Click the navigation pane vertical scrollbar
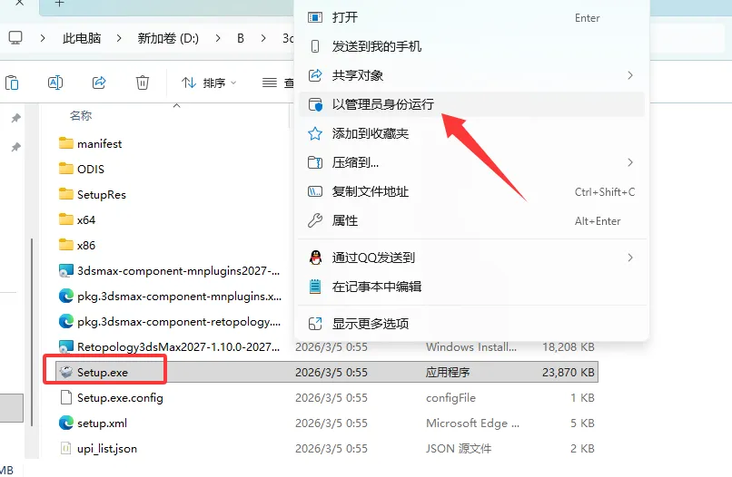Image resolution: width=732 pixels, height=477 pixels. [31, 333]
